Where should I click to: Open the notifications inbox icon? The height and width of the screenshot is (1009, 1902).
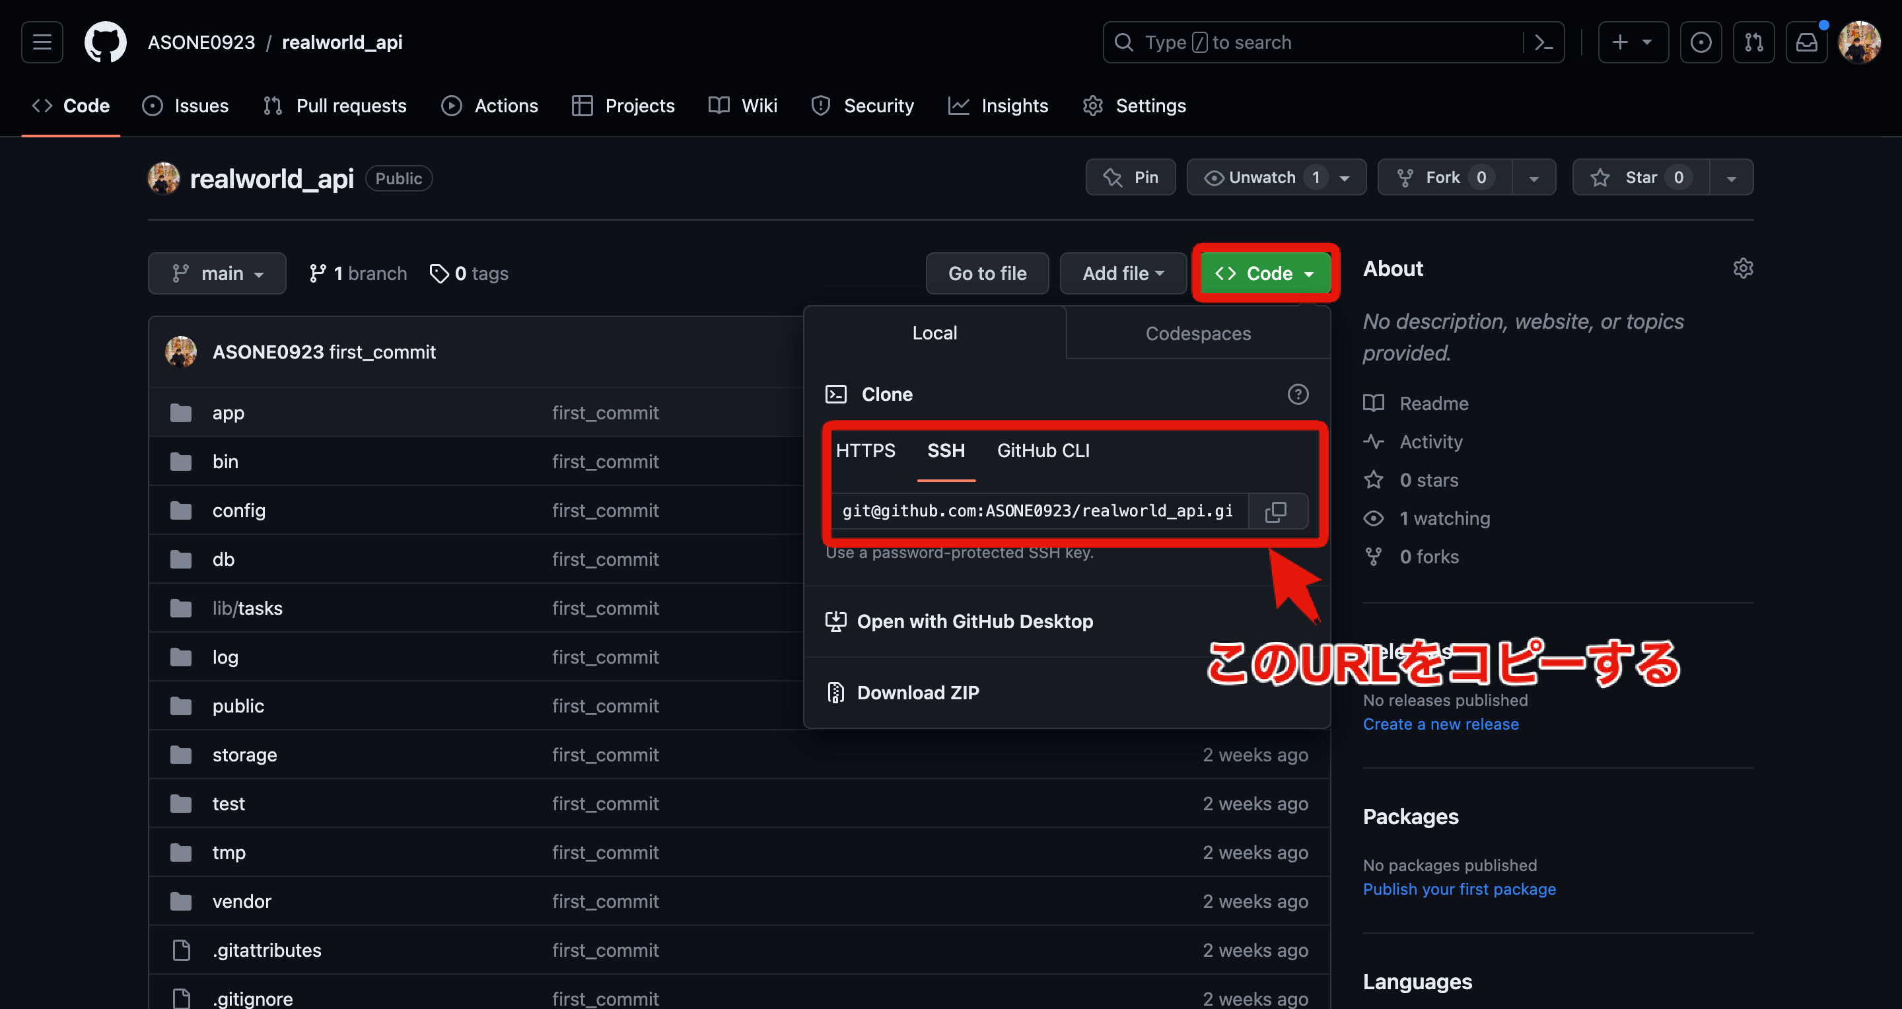click(x=1806, y=43)
